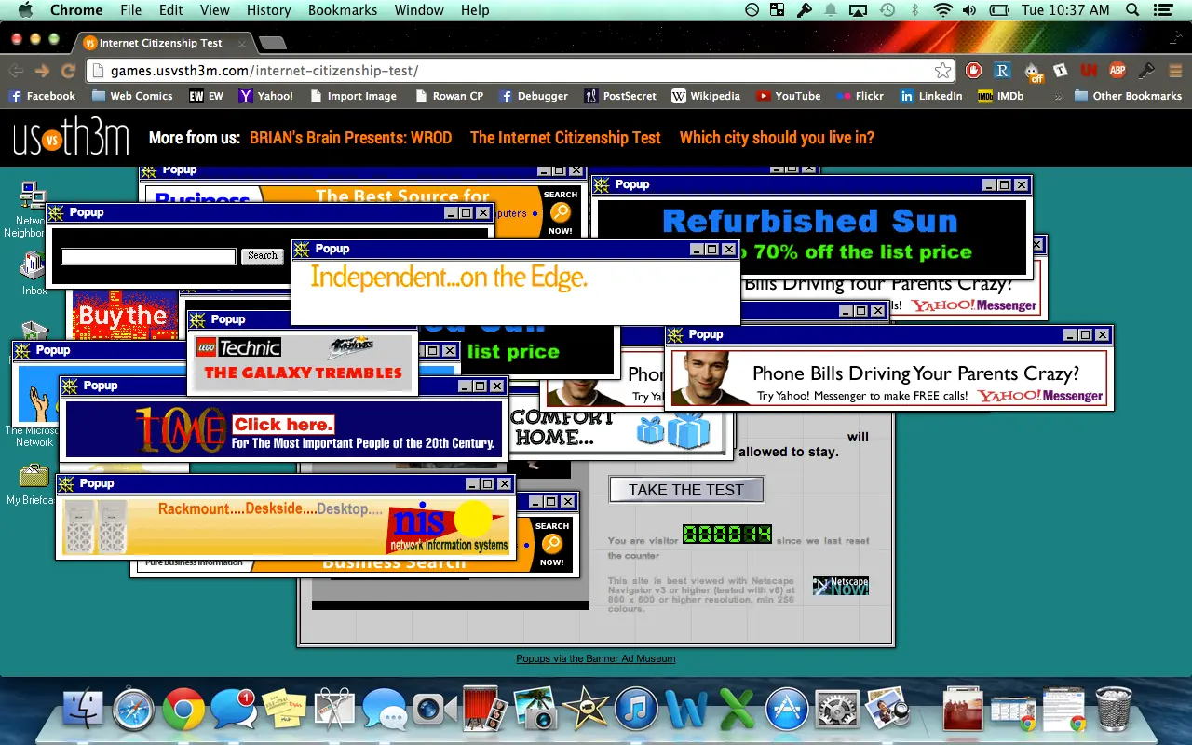Open the LinkedIn bookmark

(930, 96)
